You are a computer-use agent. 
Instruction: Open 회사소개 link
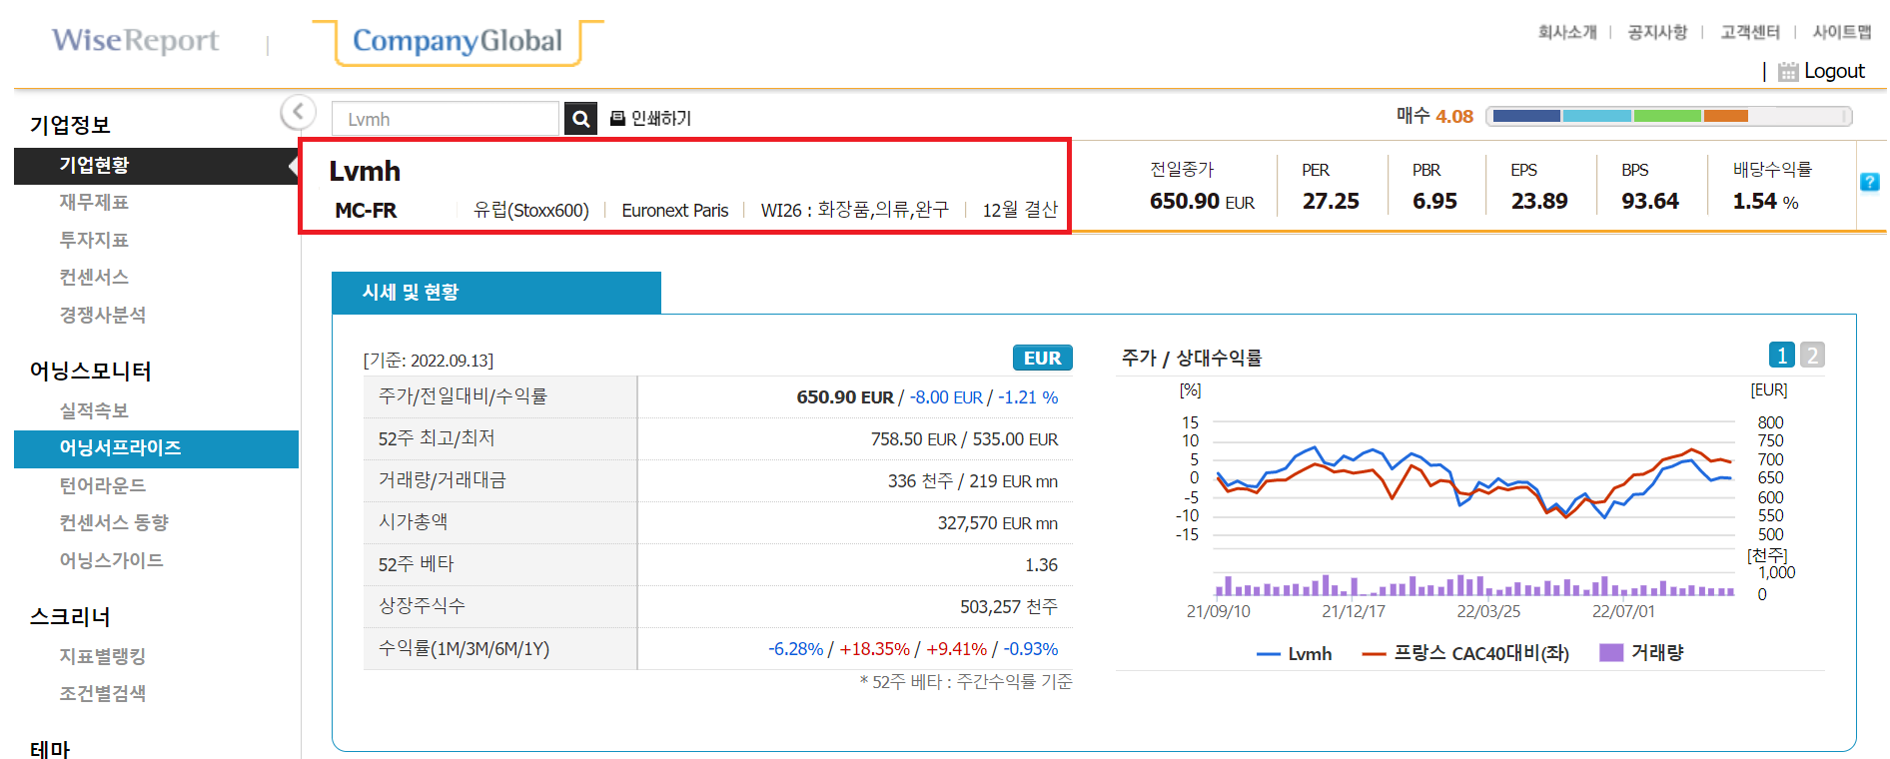1567,32
